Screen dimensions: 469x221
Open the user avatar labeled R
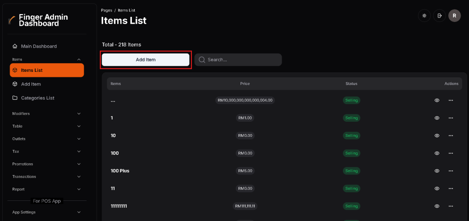tap(454, 16)
